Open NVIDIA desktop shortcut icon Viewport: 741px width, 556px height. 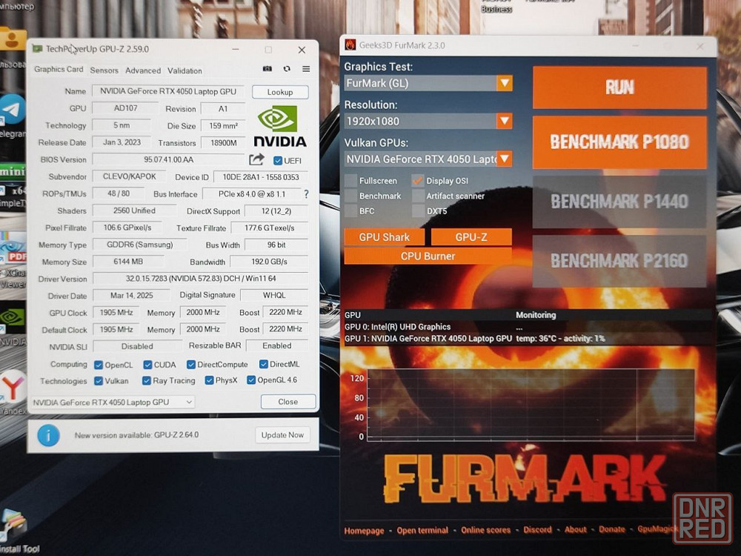[x=12, y=318]
